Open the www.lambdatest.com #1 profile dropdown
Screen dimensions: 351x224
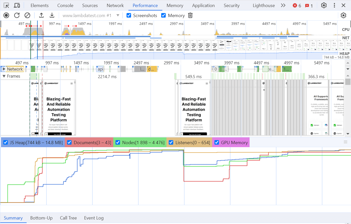[x=118, y=15]
